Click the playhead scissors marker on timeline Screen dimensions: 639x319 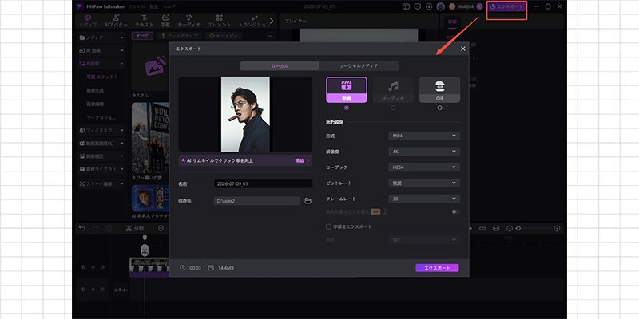[x=145, y=250]
